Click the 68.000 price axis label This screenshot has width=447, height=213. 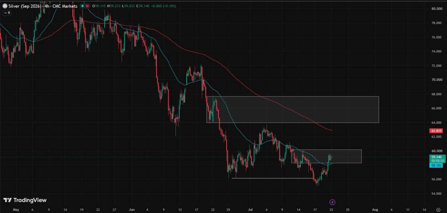(437, 94)
